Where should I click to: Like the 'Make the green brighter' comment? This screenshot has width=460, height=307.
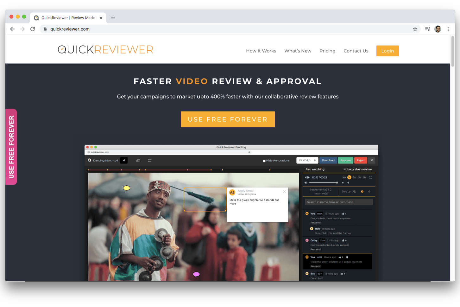click(x=340, y=257)
